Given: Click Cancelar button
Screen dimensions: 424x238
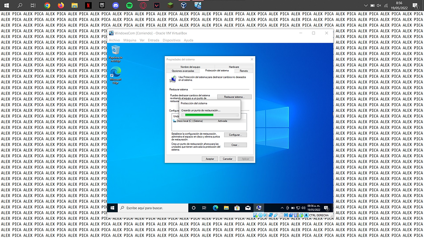Looking at the screenshot, I should pos(228,159).
